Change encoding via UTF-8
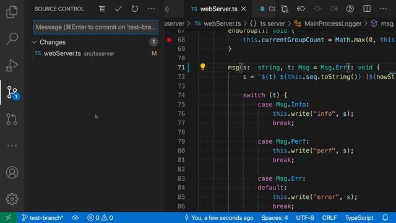 (305, 217)
